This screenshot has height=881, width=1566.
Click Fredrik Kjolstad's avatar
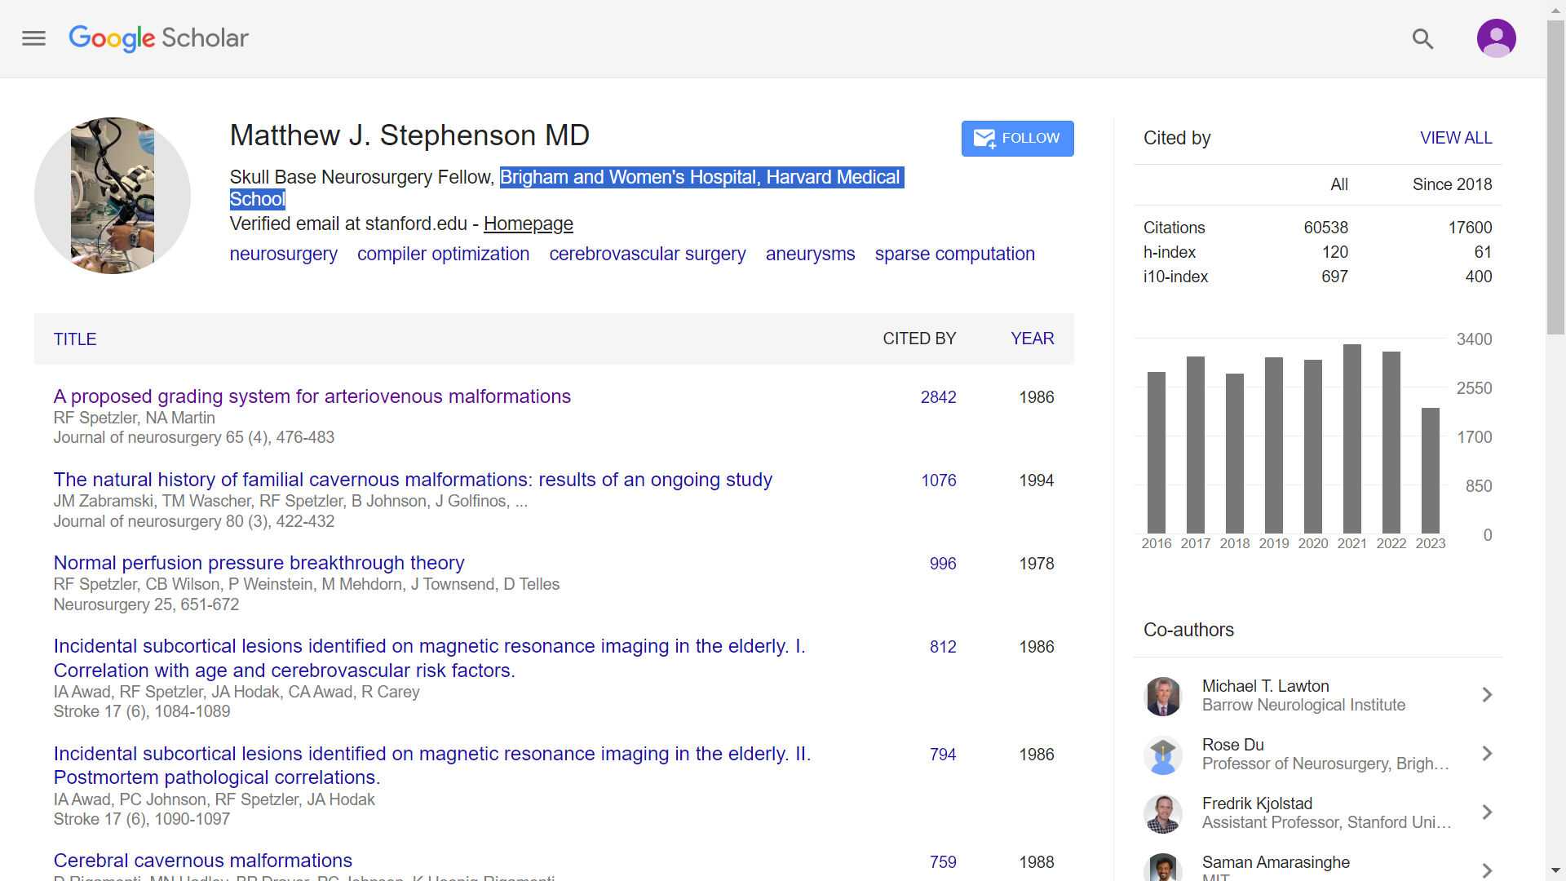(x=1163, y=813)
